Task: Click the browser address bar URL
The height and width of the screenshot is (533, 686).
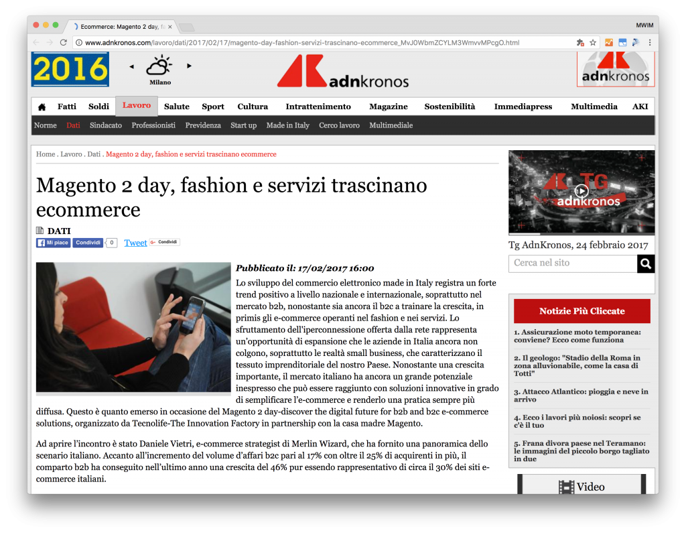Action: click(302, 42)
